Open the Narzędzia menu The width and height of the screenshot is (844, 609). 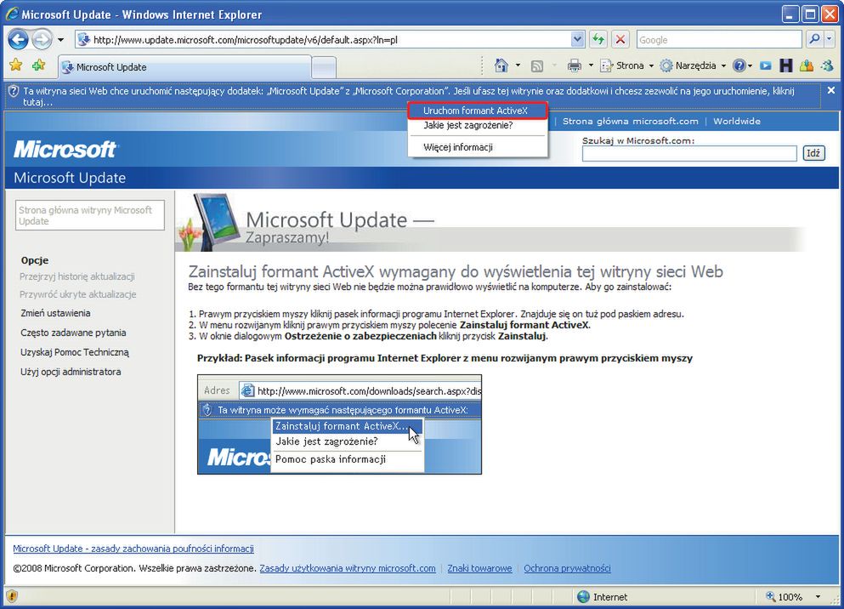(694, 65)
